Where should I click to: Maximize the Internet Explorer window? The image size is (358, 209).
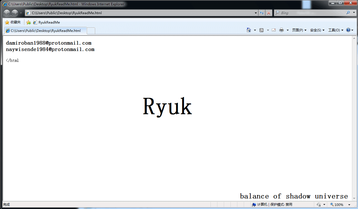340,3
